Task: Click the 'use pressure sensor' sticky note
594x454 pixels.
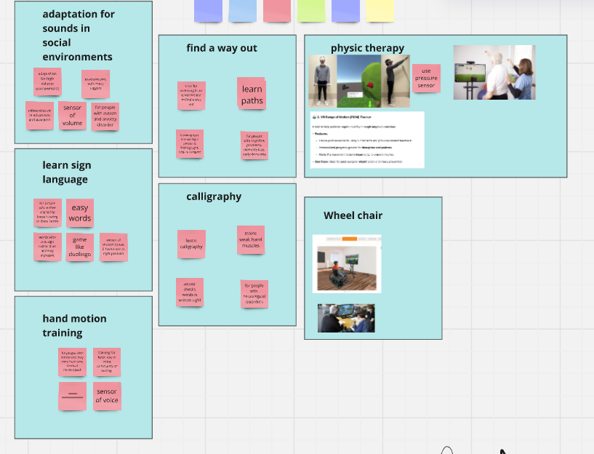Action: click(426, 79)
